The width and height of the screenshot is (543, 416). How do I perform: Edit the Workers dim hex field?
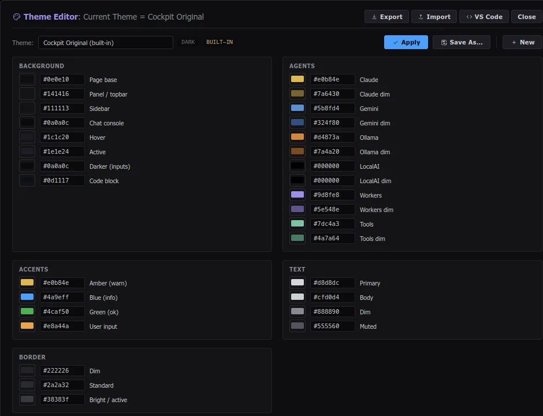333,210
